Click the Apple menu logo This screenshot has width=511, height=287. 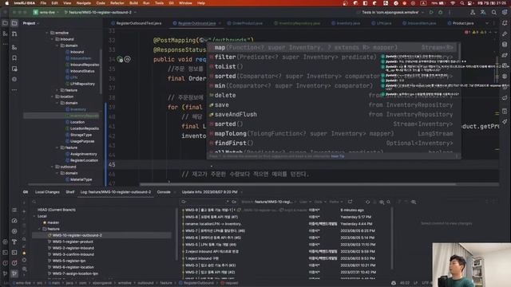tap(6, 3)
